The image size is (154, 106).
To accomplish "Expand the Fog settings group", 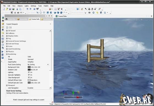I will [7, 38].
